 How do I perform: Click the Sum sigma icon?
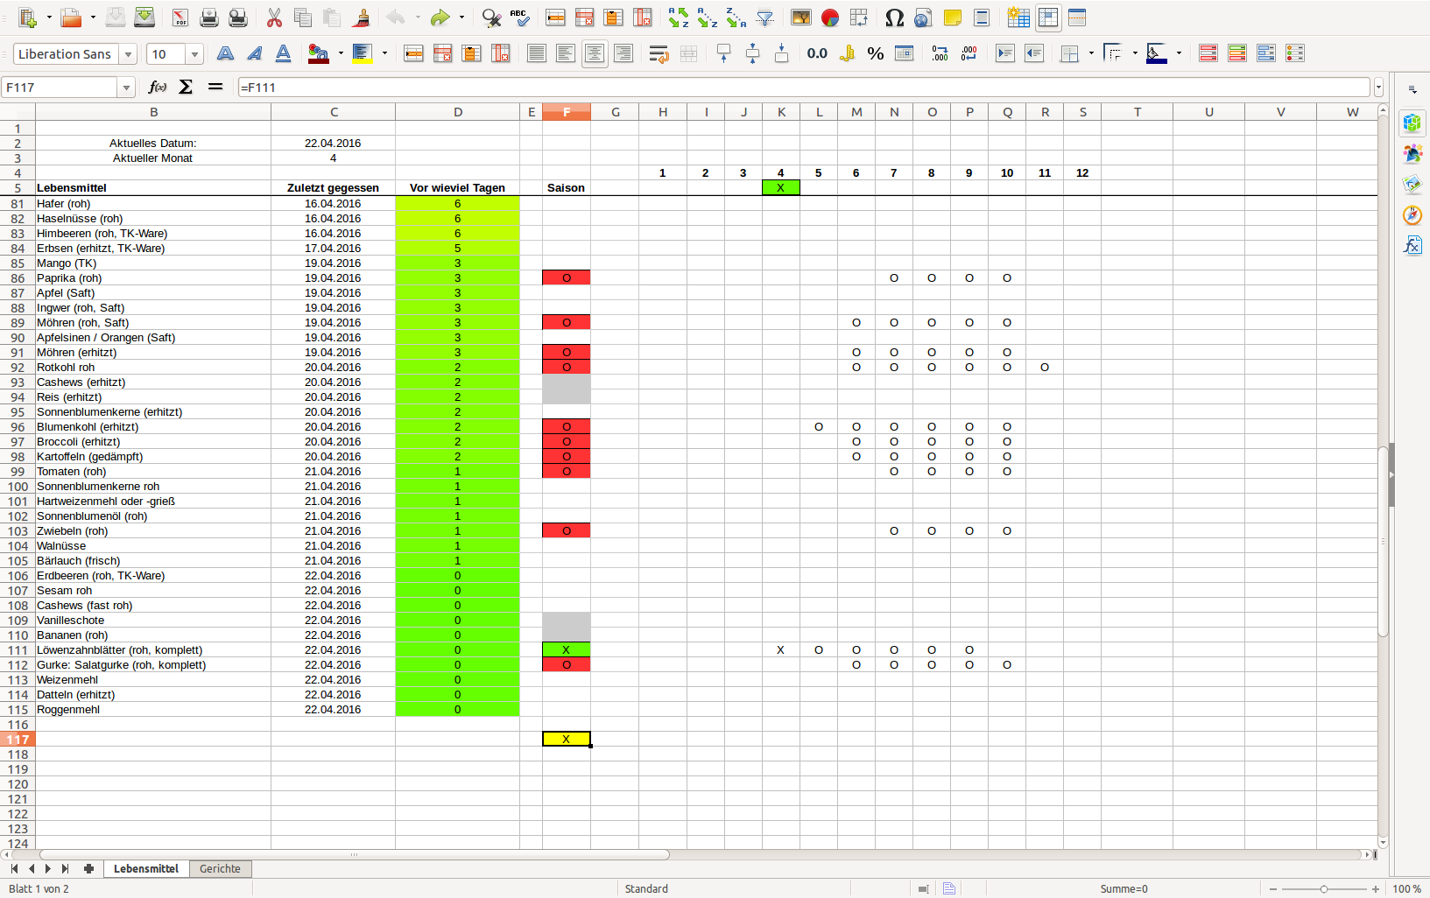pyautogui.click(x=186, y=87)
